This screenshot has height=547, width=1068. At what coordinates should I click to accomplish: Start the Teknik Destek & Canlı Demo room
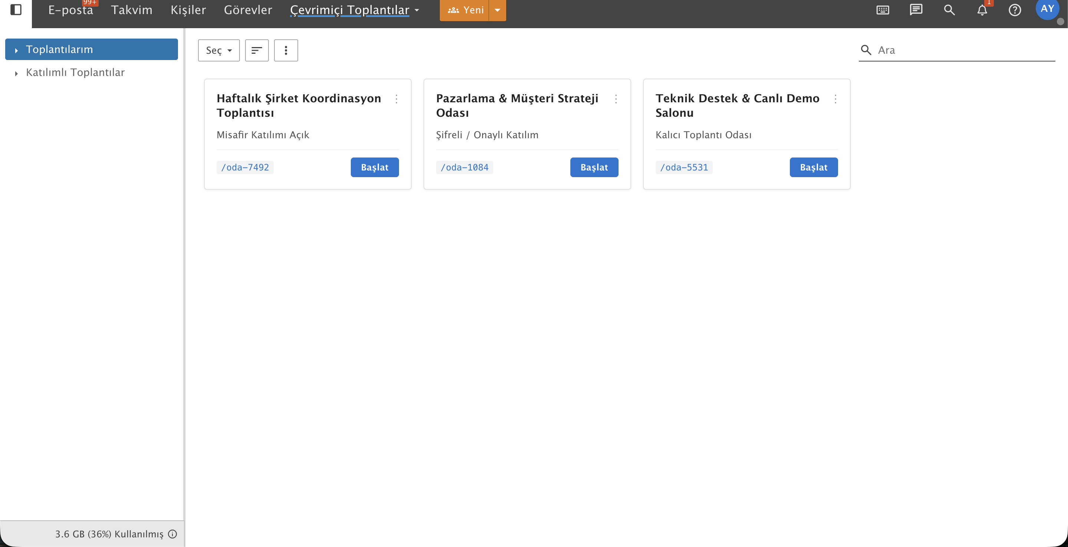[814, 167]
